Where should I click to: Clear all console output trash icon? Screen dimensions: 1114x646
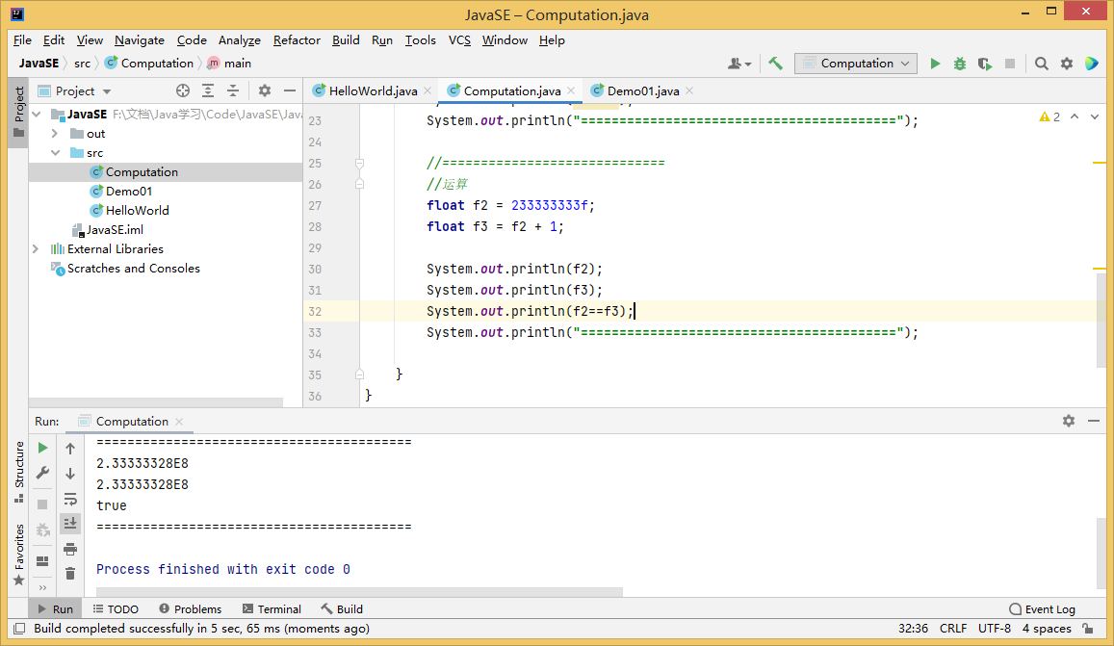point(70,574)
